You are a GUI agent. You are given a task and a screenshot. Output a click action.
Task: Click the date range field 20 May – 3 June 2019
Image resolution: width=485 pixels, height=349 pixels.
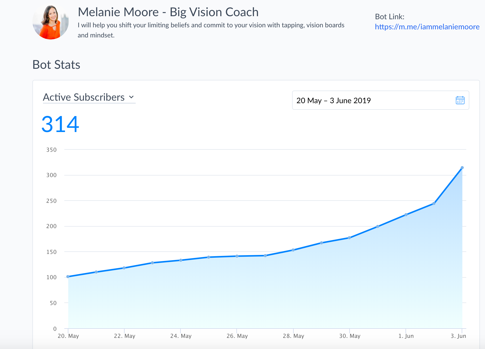pos(375,100)
